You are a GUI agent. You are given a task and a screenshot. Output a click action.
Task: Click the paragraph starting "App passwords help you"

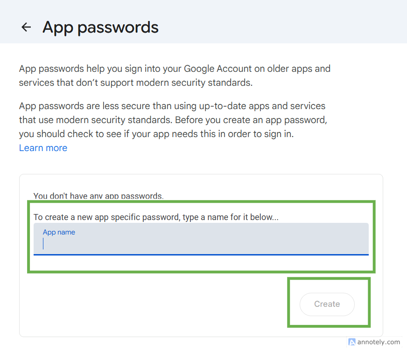click(175, 76)
